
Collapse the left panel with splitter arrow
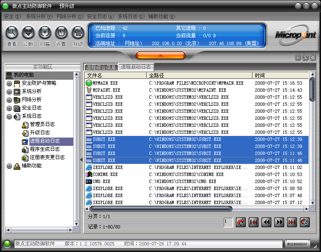(81, 159)
